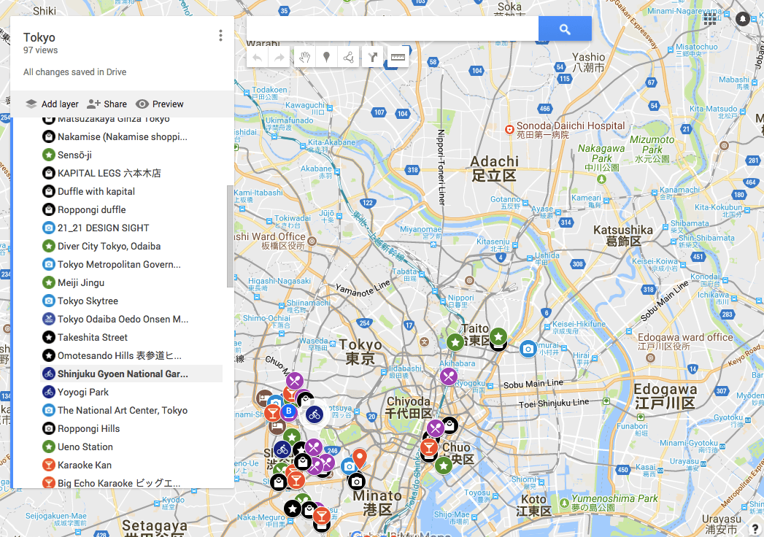Click green star icon beside Sensō-ji
Image resolution: width=764 pixels, height=537 pixels.
click(48, 155)
